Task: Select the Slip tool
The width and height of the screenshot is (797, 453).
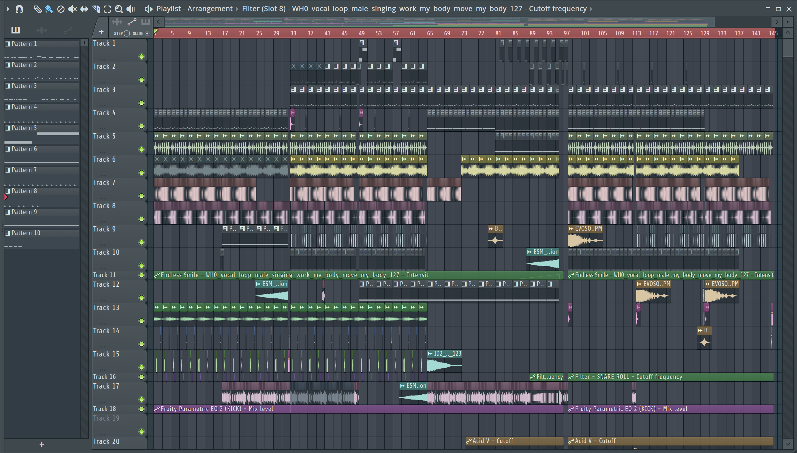Action: pyautogui.click(x=84, y=9)
